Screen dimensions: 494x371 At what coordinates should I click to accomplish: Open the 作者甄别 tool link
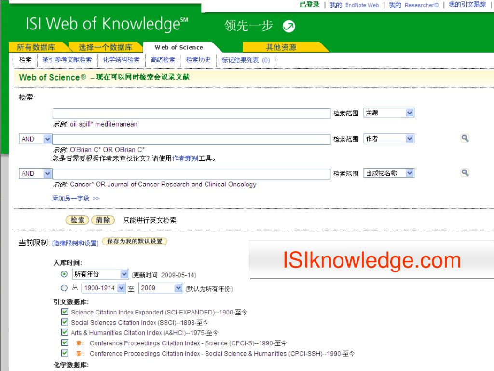coord(185,158)
